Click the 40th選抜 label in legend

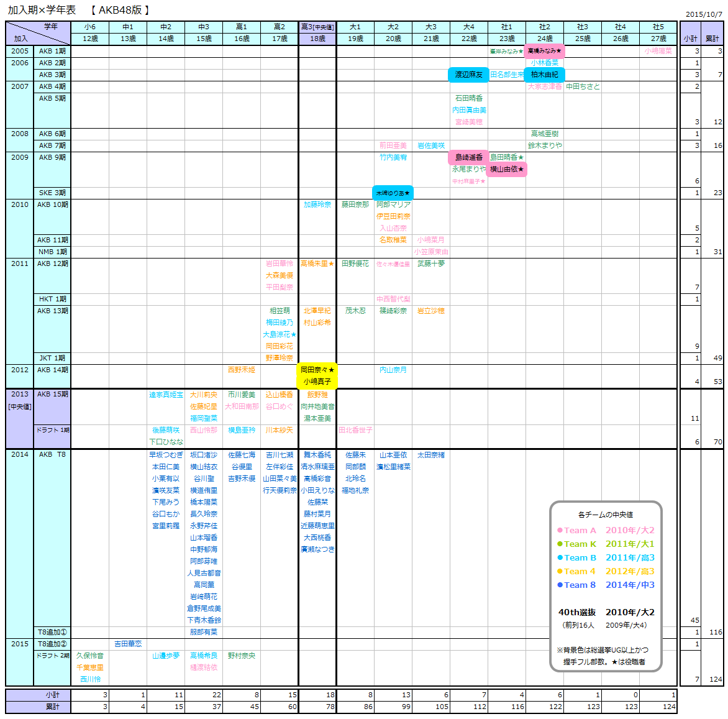point(577,612)
